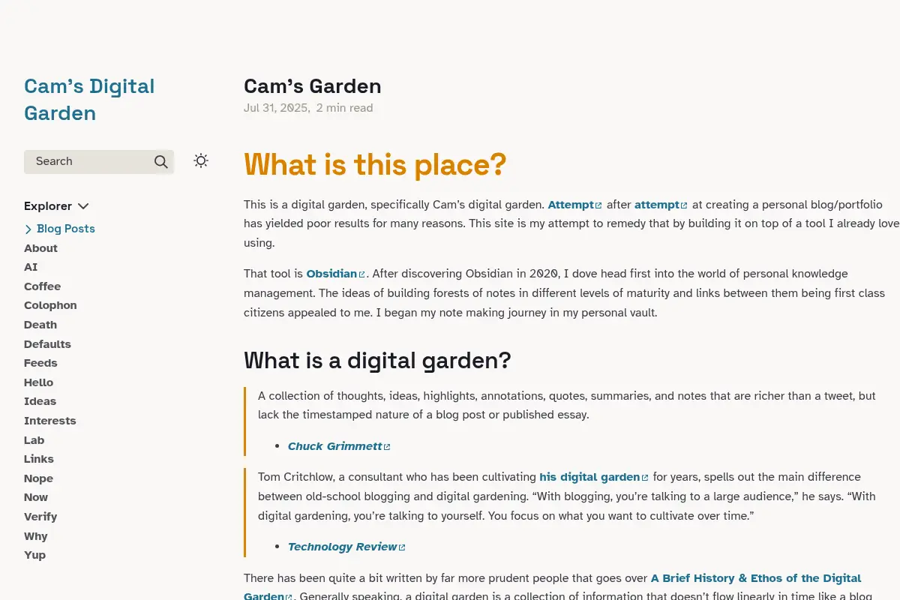This screenshot has height=600, width=900.
Task: Open the Why page
Action: [x=35, y=536]
